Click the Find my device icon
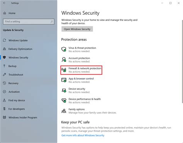The width and height of the screenshot is (183, 143). (5, 100)
